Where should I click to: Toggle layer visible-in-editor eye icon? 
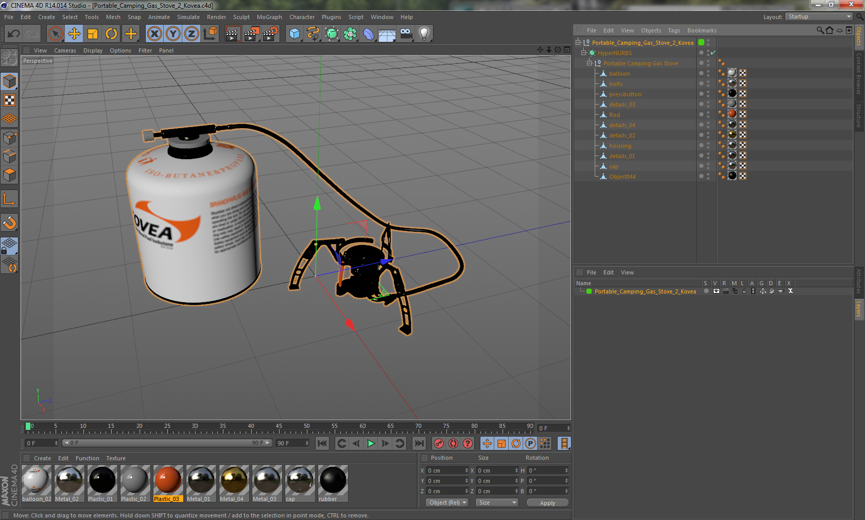[716, 291]
